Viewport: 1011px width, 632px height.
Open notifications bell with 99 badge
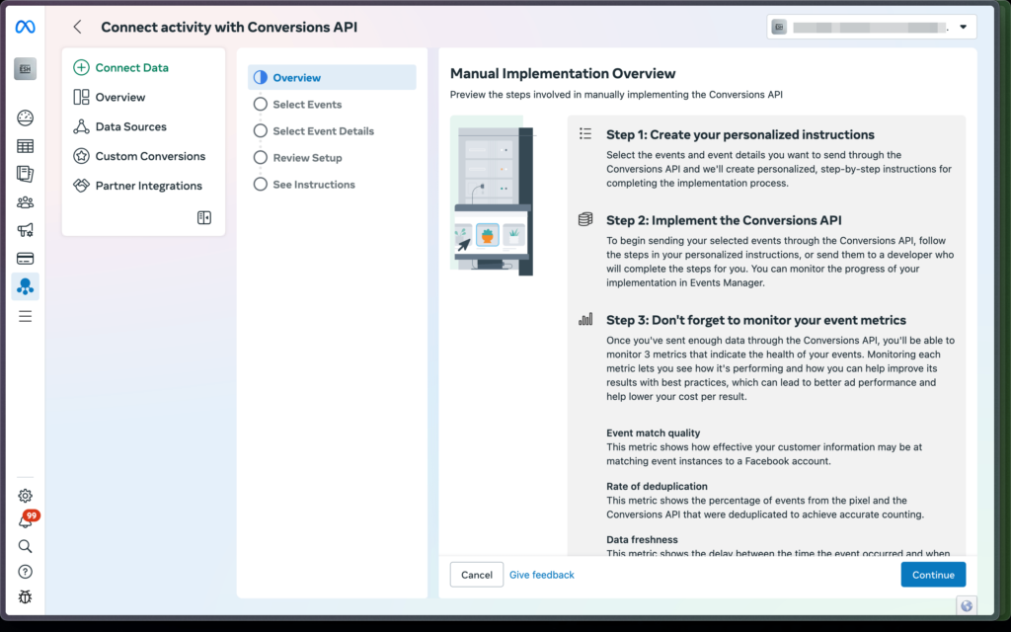26,520
